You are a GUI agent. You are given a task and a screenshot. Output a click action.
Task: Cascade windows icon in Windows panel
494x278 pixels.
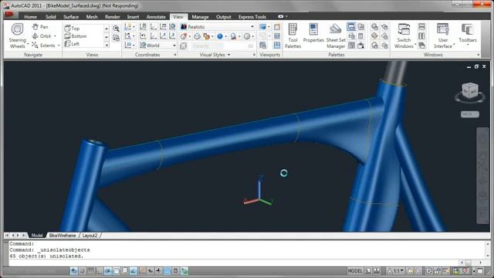421,46
